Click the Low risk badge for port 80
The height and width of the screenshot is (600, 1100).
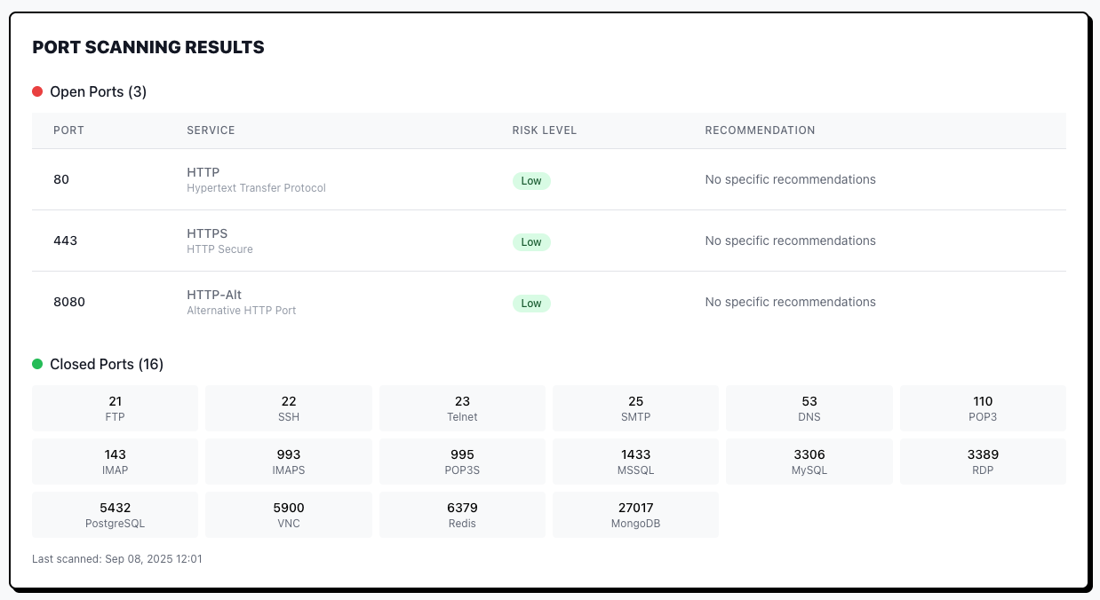click(x=531, y=181)
